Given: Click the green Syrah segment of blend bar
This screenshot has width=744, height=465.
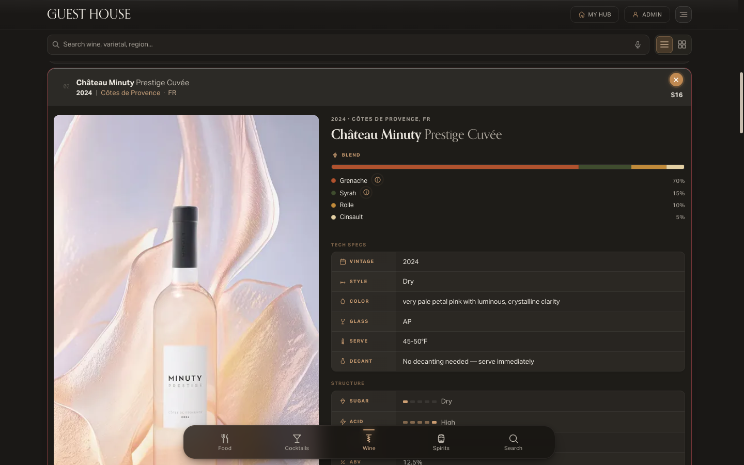Looking at the screenshot, I should [605, 167].
